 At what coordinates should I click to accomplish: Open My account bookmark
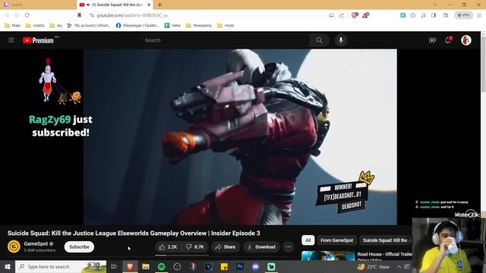[x=89, y=25]
